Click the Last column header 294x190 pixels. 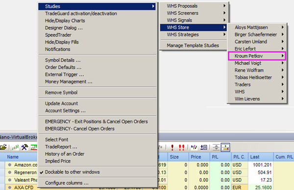(x=261, y=157)
